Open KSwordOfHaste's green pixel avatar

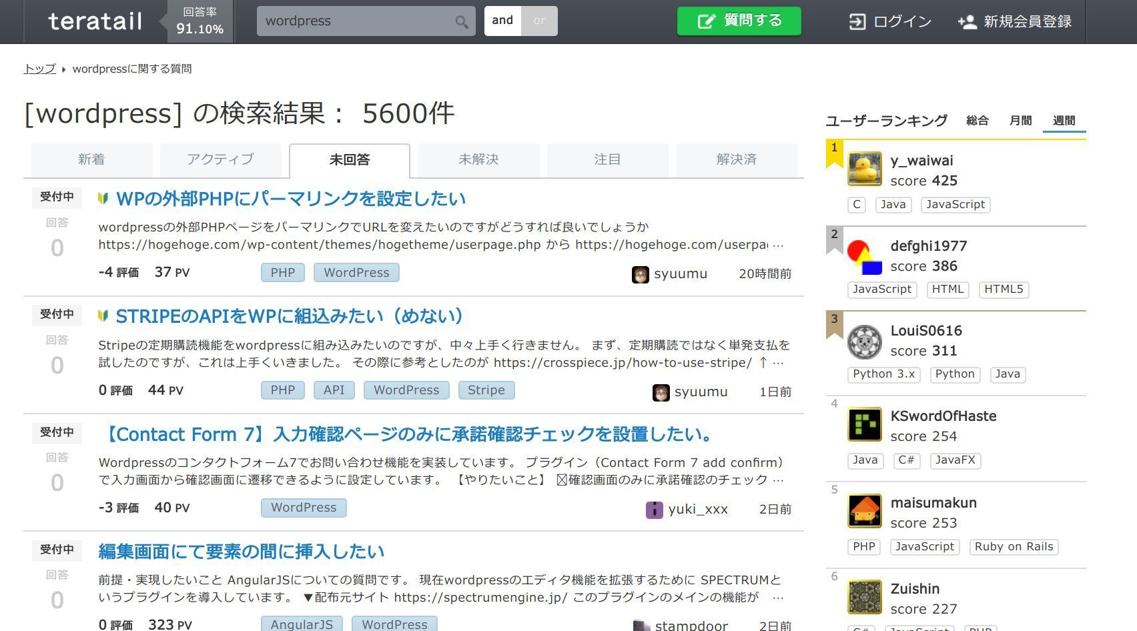click(865, 424)
